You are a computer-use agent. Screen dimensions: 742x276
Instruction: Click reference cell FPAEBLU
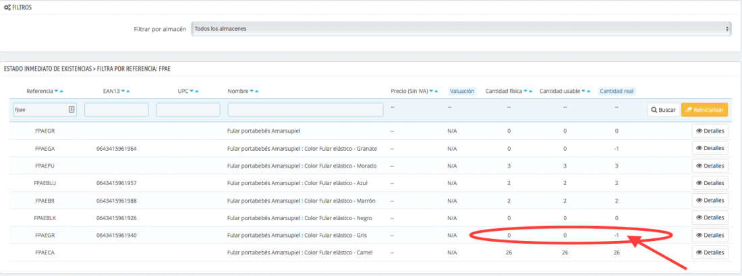pyautogui.click(x=45, y=183)
